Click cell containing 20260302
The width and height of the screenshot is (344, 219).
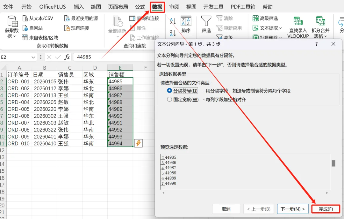[x=45, y=116]
